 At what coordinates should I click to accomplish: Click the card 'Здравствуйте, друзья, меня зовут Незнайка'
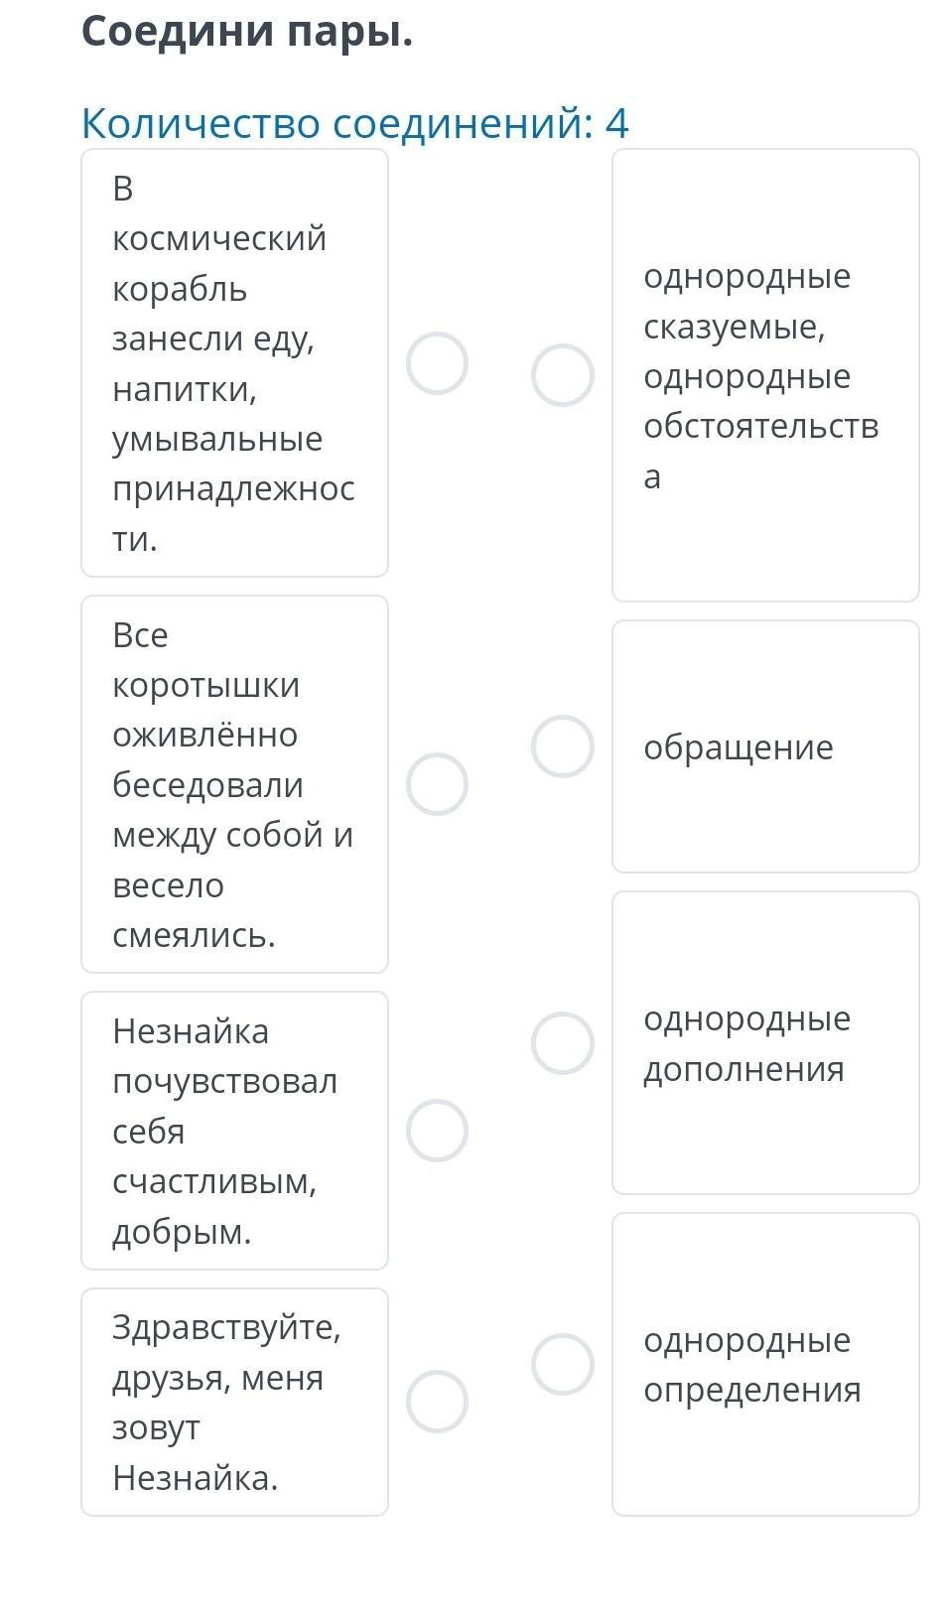(x=234, y=1402)
